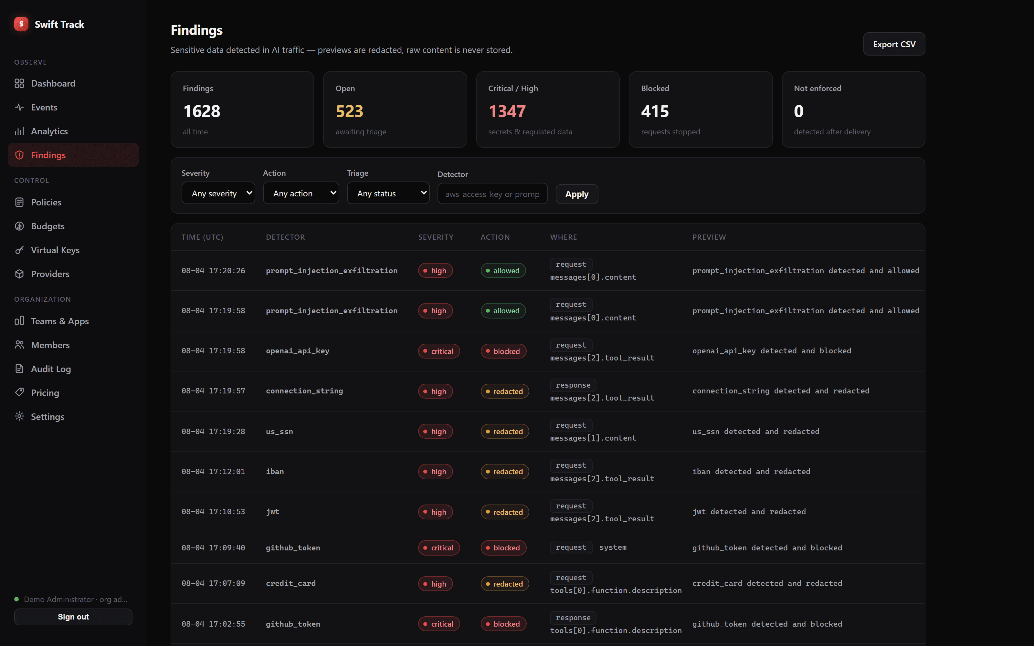Click the WHERE column header
This screenshot has height=646, width=1034.
pyautogui.click(x=564, y=237)
